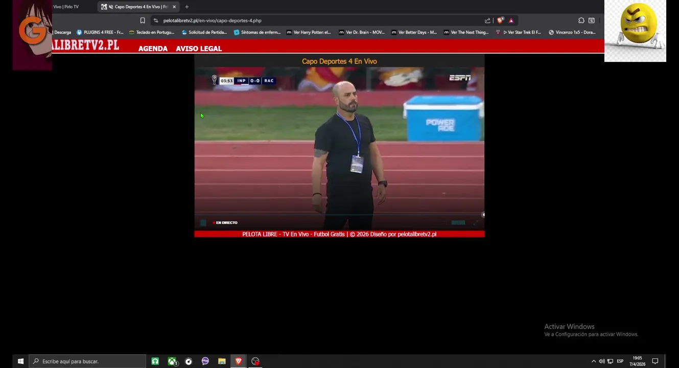Open the Síntomas de enferm... bookmark

257,32
